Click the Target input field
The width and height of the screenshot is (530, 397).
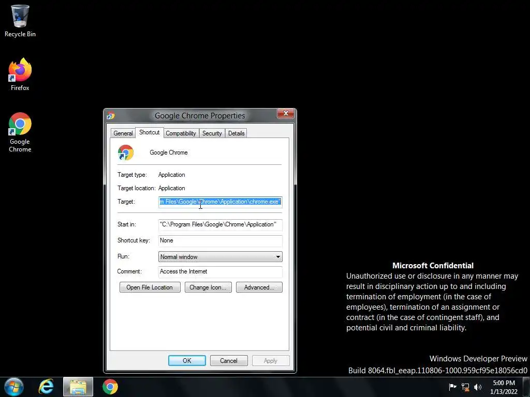coord(220,202)
